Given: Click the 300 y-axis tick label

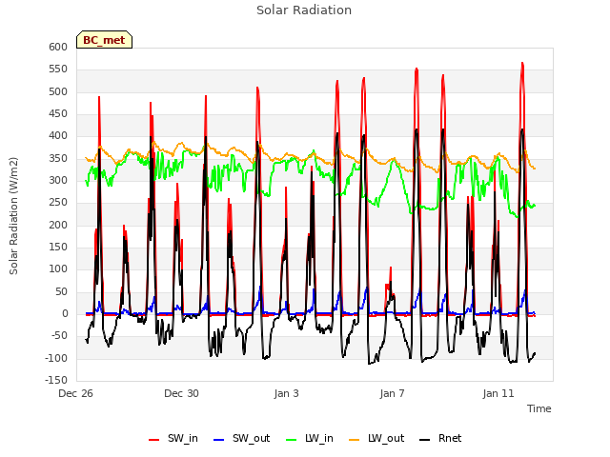Looking at the screenshot, I should (x=58, y=180).
